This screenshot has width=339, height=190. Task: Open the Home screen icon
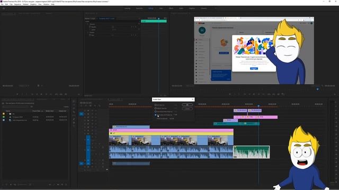pyautogui.click(x=4, y=8)
